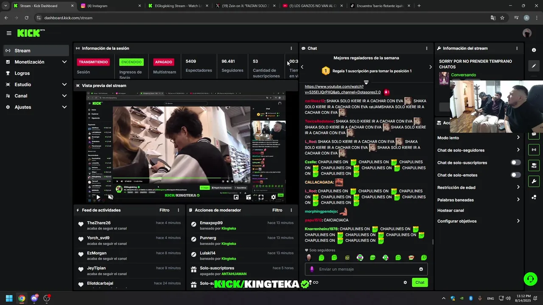Click the pencil edit icon in right rail

click(534, 66)
